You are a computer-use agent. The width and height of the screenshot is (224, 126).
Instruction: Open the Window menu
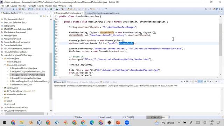(62, 6)
